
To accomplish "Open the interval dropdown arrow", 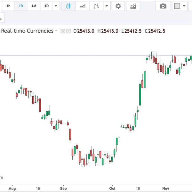I will (56, 6).
